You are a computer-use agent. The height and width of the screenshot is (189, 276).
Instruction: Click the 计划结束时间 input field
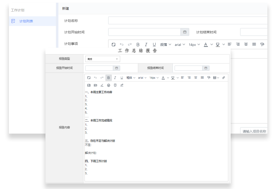254,32
